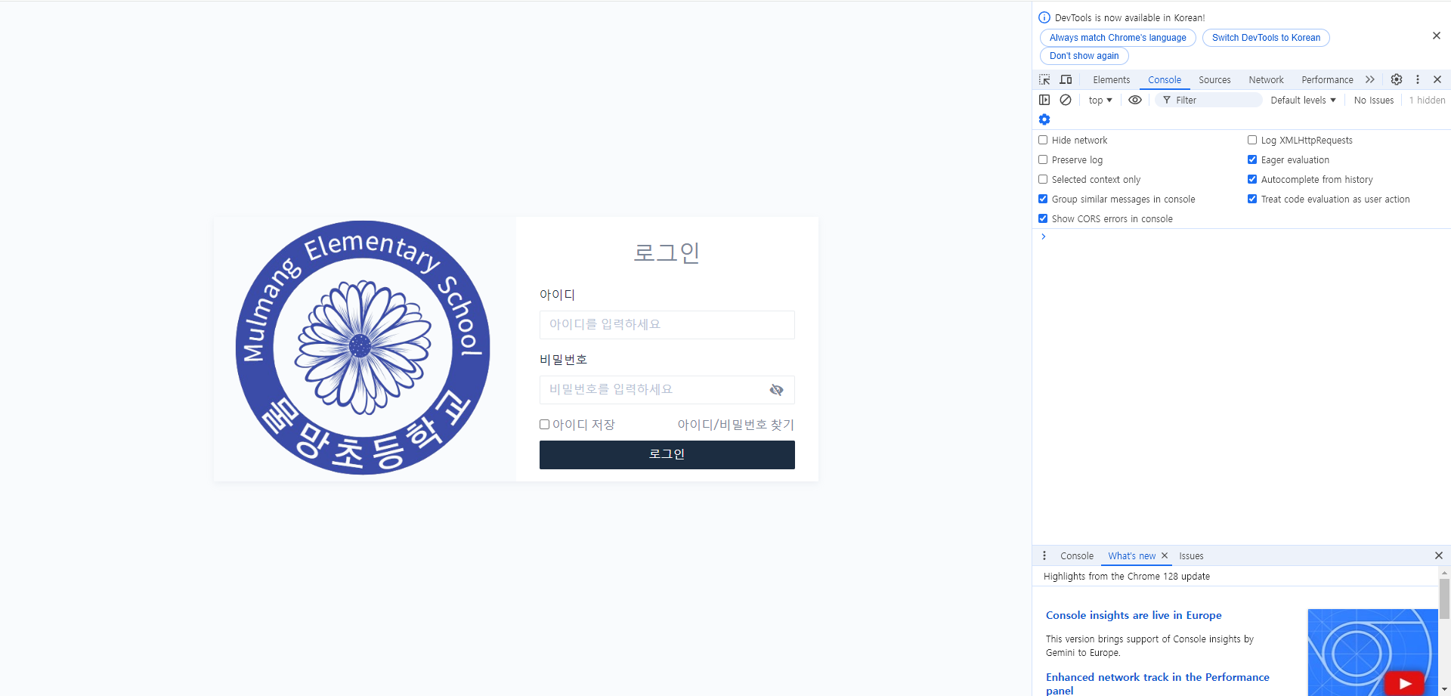Switch to the Elements tab
The image size is (1451, 696).
(x=1111, y=79)
